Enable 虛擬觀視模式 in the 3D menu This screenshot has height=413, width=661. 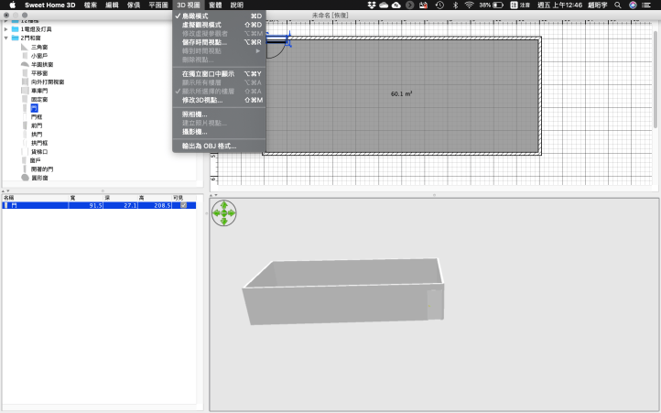pos(209,25)
